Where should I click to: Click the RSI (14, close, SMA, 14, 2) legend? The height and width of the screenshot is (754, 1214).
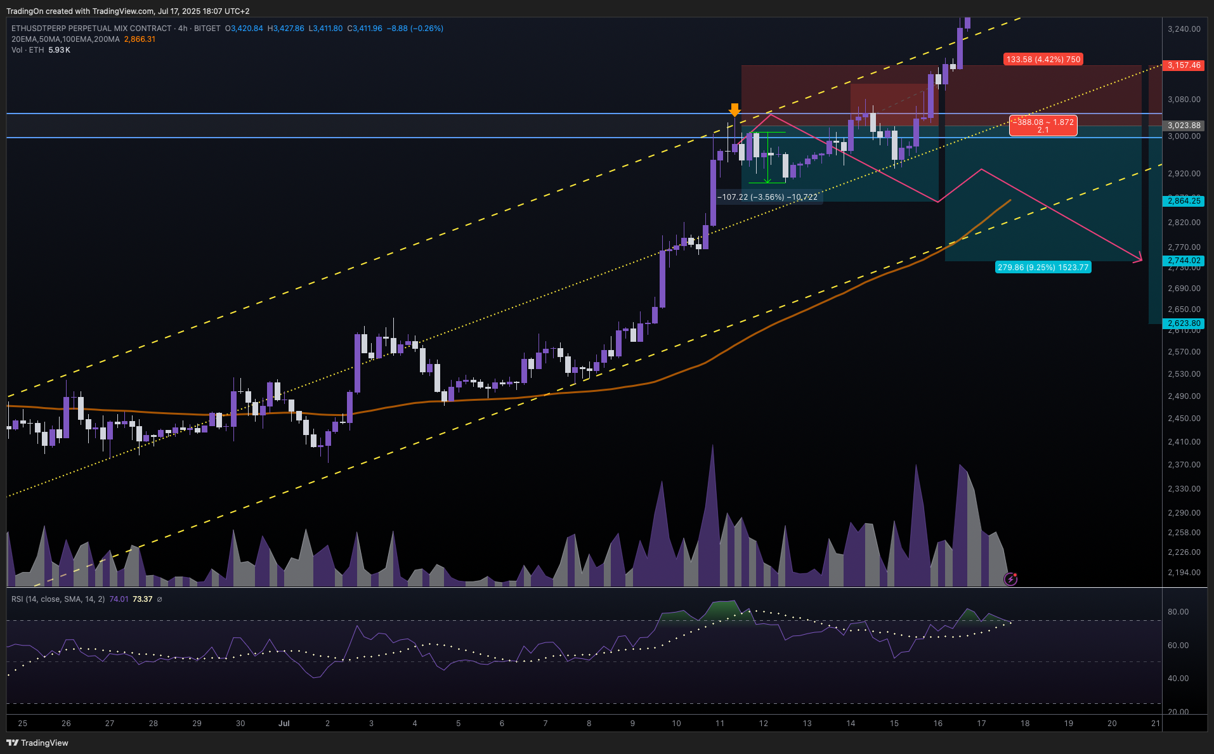pyautogui.click(x=58, y=599)
